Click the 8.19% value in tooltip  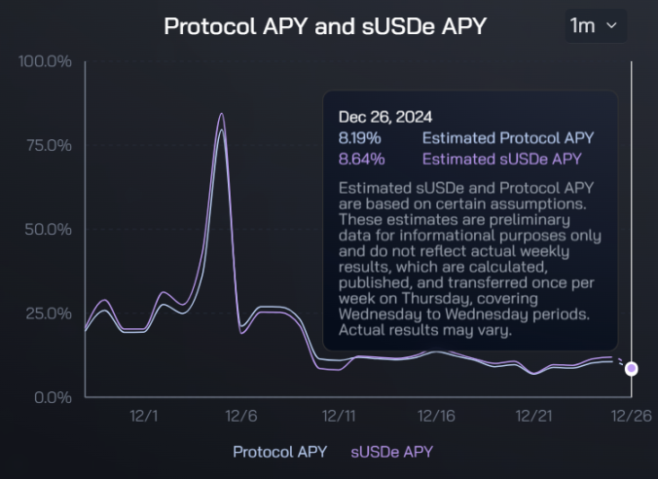tap(359, 138)
